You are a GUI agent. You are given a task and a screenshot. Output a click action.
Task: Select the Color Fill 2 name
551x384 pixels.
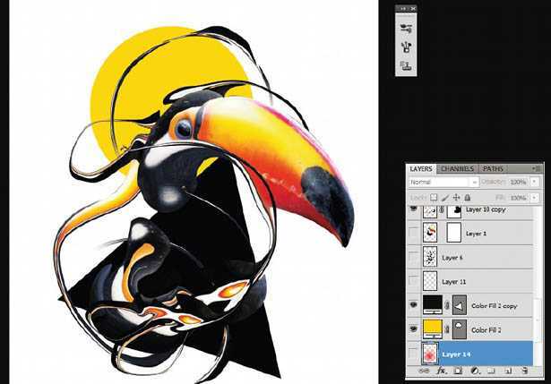[486, 330]
